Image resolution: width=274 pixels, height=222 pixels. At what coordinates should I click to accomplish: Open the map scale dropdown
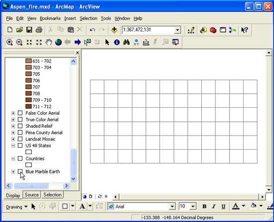[177, 30]
